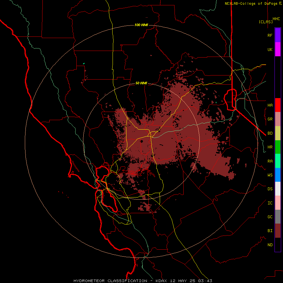
Task: Click the 100 NMI range ring label
Action: pyautogui.click(x=141, y=25)
